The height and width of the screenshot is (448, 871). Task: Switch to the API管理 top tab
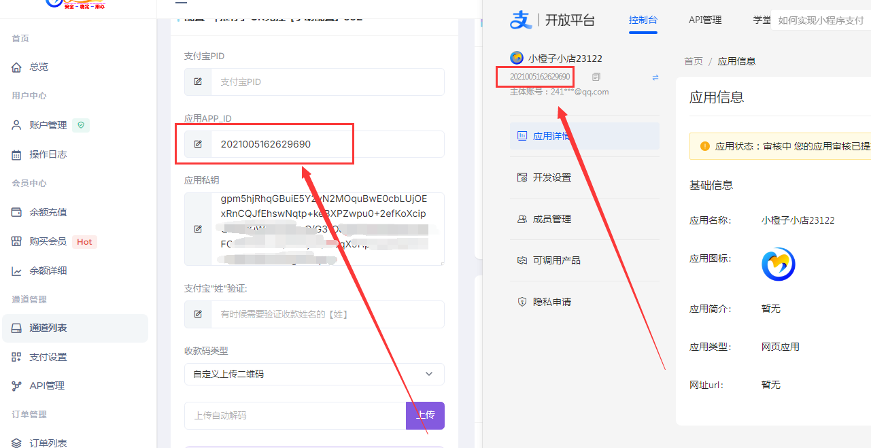click(705, 20)
